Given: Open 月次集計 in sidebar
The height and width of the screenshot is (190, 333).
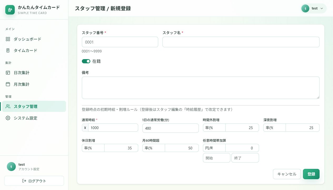Looking at the screenshot, I should click(34, 84).
